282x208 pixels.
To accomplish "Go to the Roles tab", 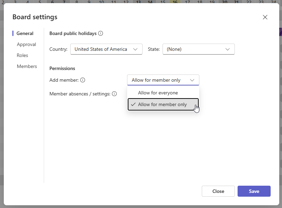I will 22,55.
